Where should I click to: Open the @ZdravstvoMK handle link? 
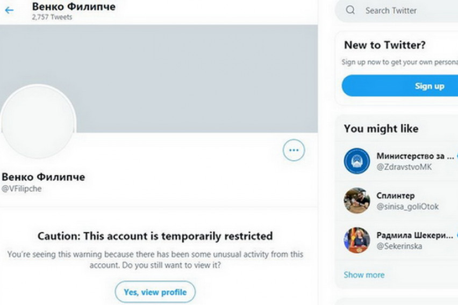pyautogui.click(x=404, y=167)
